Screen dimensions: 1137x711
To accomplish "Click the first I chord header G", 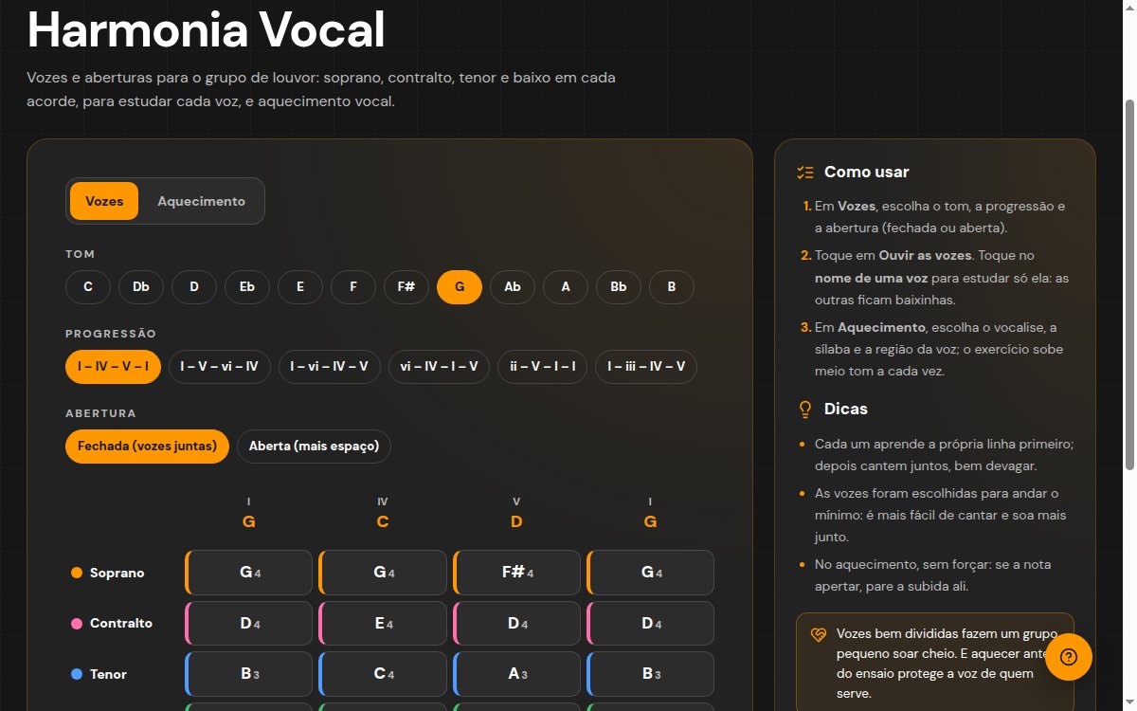I will [249, 521].
